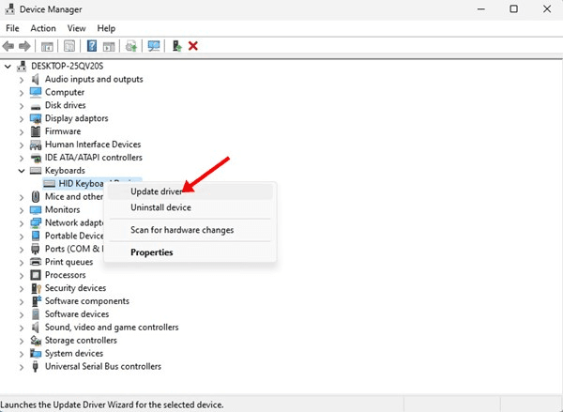Select the Storage controllers label
Viewport: 563px width, 412px height.
(x=81, y=340)
